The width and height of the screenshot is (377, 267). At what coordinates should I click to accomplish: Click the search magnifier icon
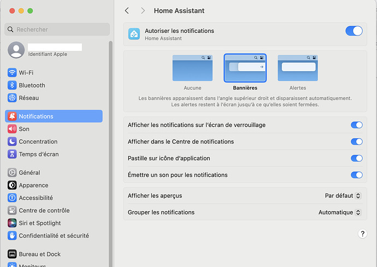10,30
